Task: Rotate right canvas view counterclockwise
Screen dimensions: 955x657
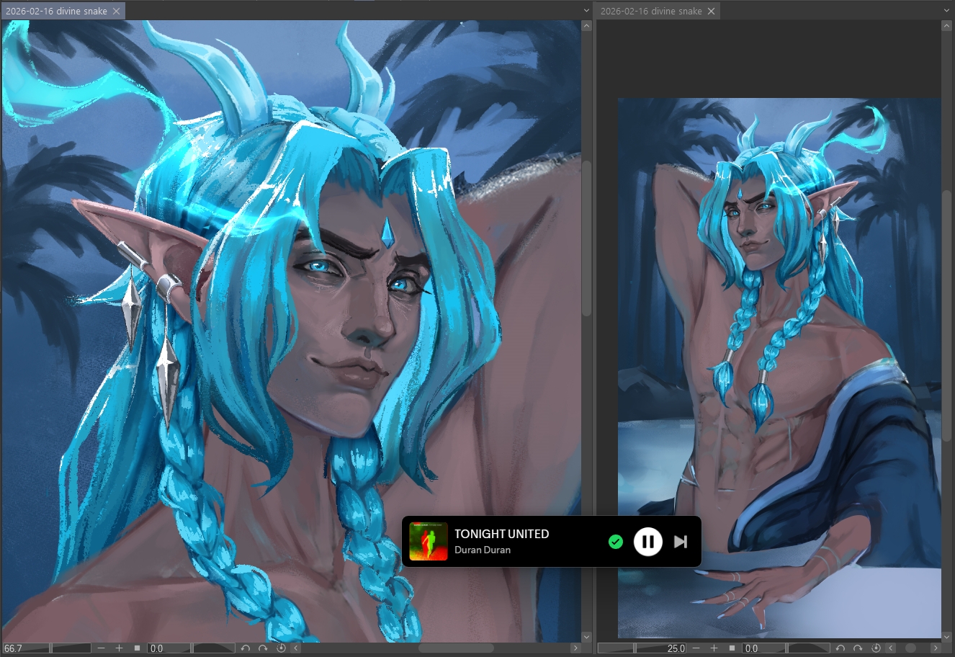Action: tap(840, 648)
